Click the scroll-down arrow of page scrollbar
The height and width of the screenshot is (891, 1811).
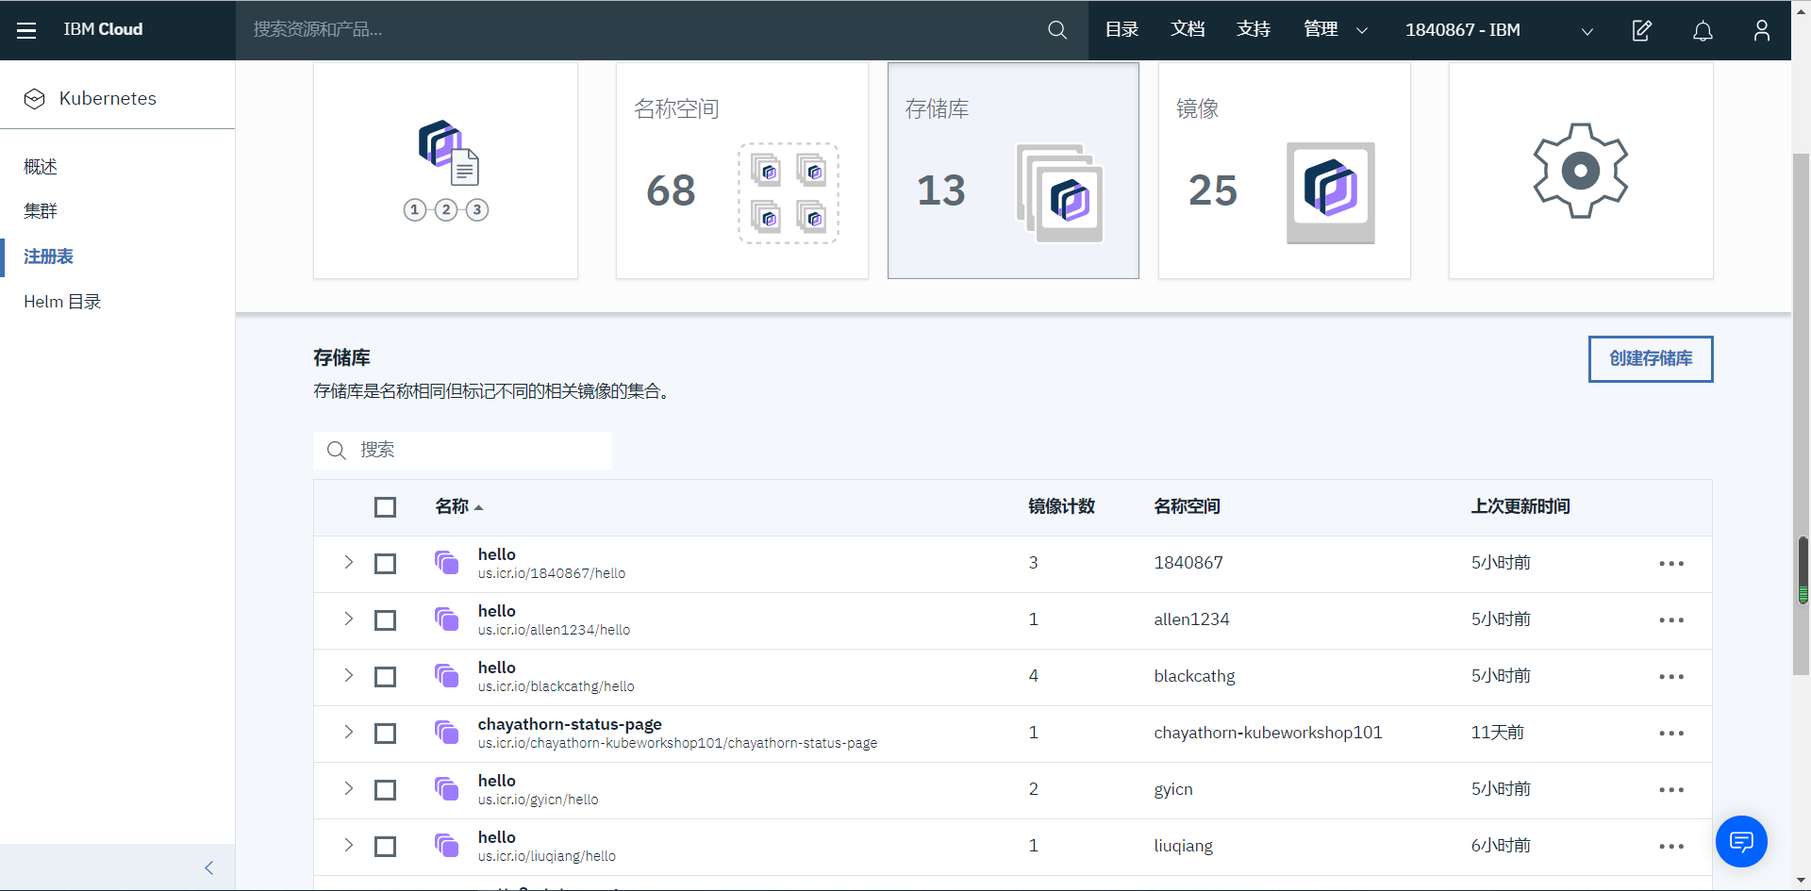[x=1802, y=881]
